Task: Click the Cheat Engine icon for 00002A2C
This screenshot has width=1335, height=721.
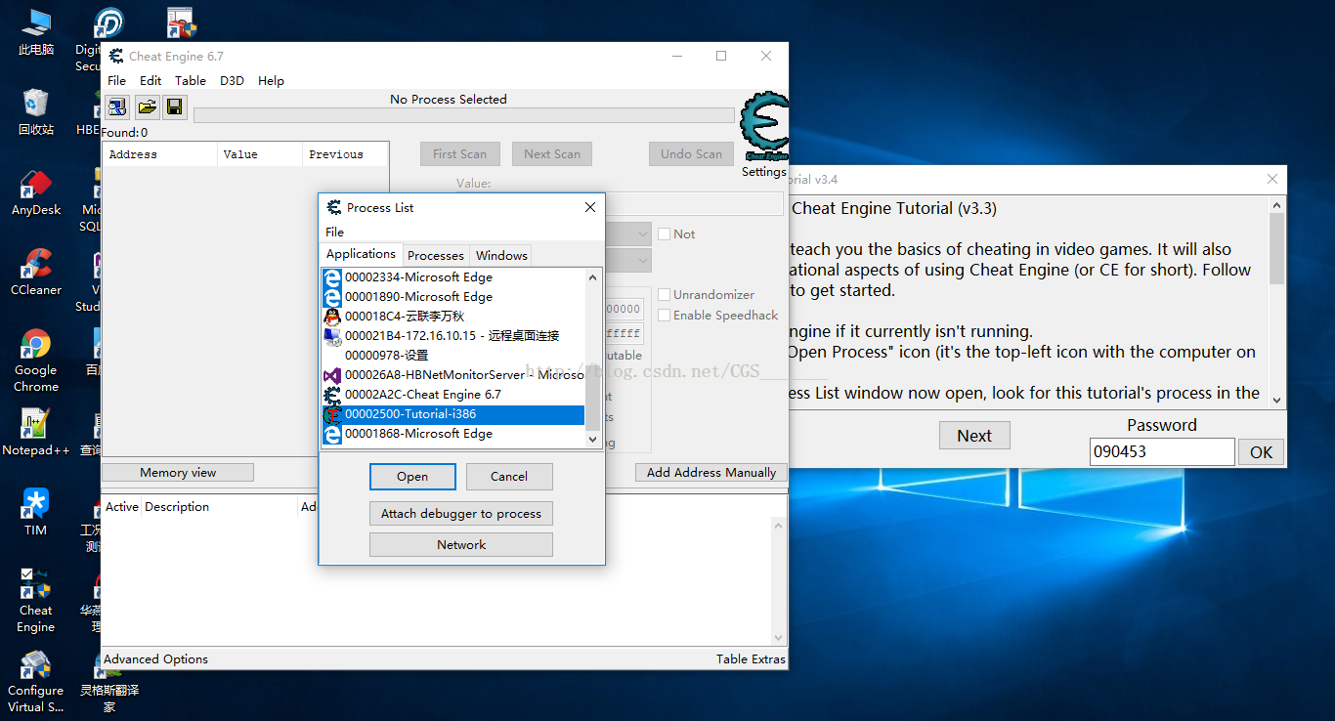Action: click(332, 395)
